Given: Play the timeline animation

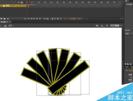Looking at the screenshot, I should coord(34,19).
